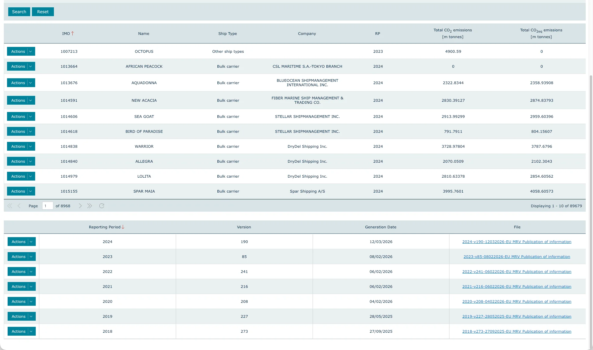Sort reports by Generation Date header
This screenshot has height=350, width=593.
pyautogui.click(x=380, y=227)
